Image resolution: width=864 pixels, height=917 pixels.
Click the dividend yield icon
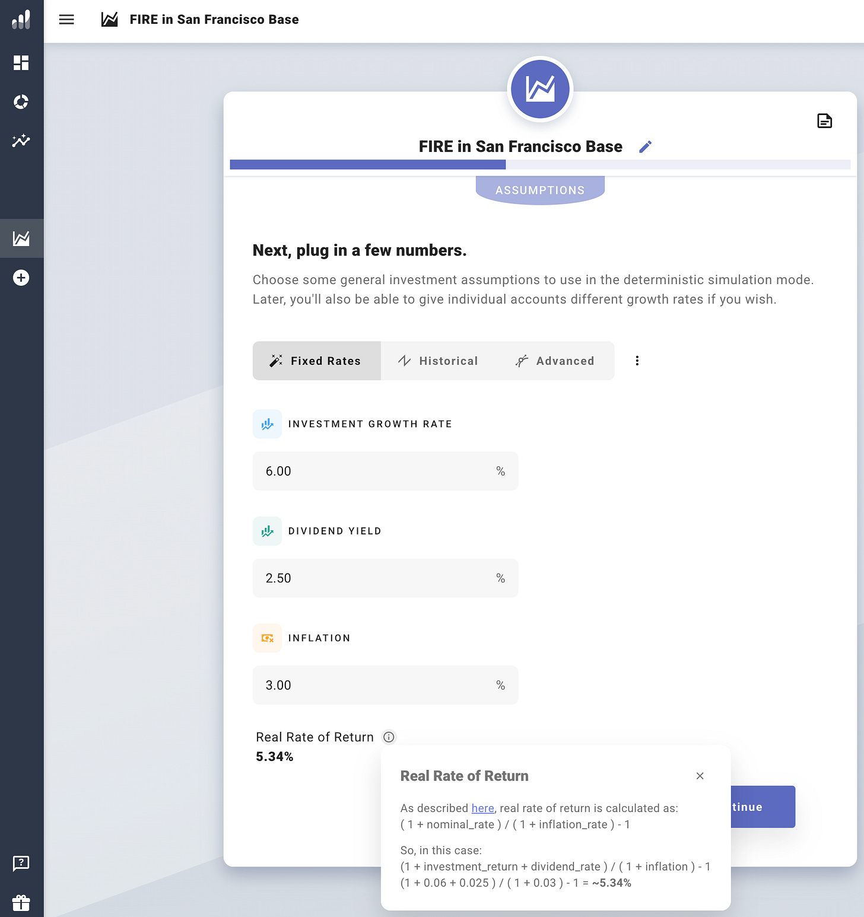pyautogui.click(x=267, y=531)
